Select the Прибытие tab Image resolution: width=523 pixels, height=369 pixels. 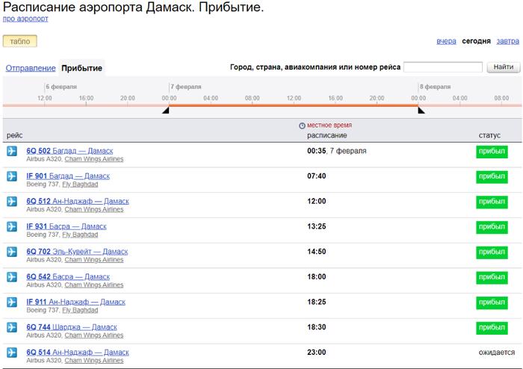point(82,68)
